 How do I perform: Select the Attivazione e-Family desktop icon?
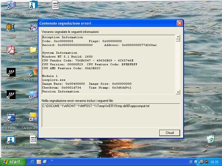coord(11,121)
